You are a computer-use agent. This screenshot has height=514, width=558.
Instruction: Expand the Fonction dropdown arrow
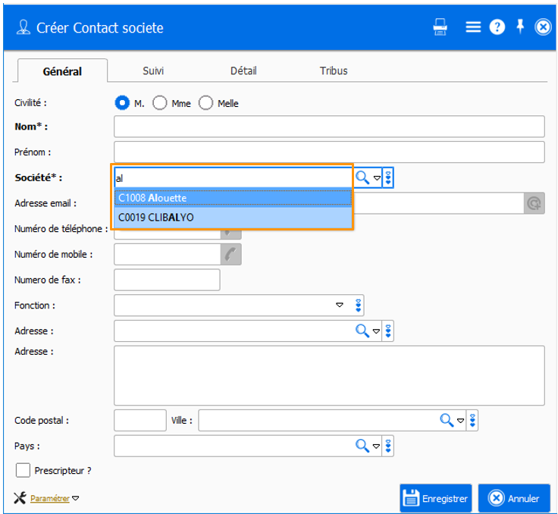tap(340, 306)
